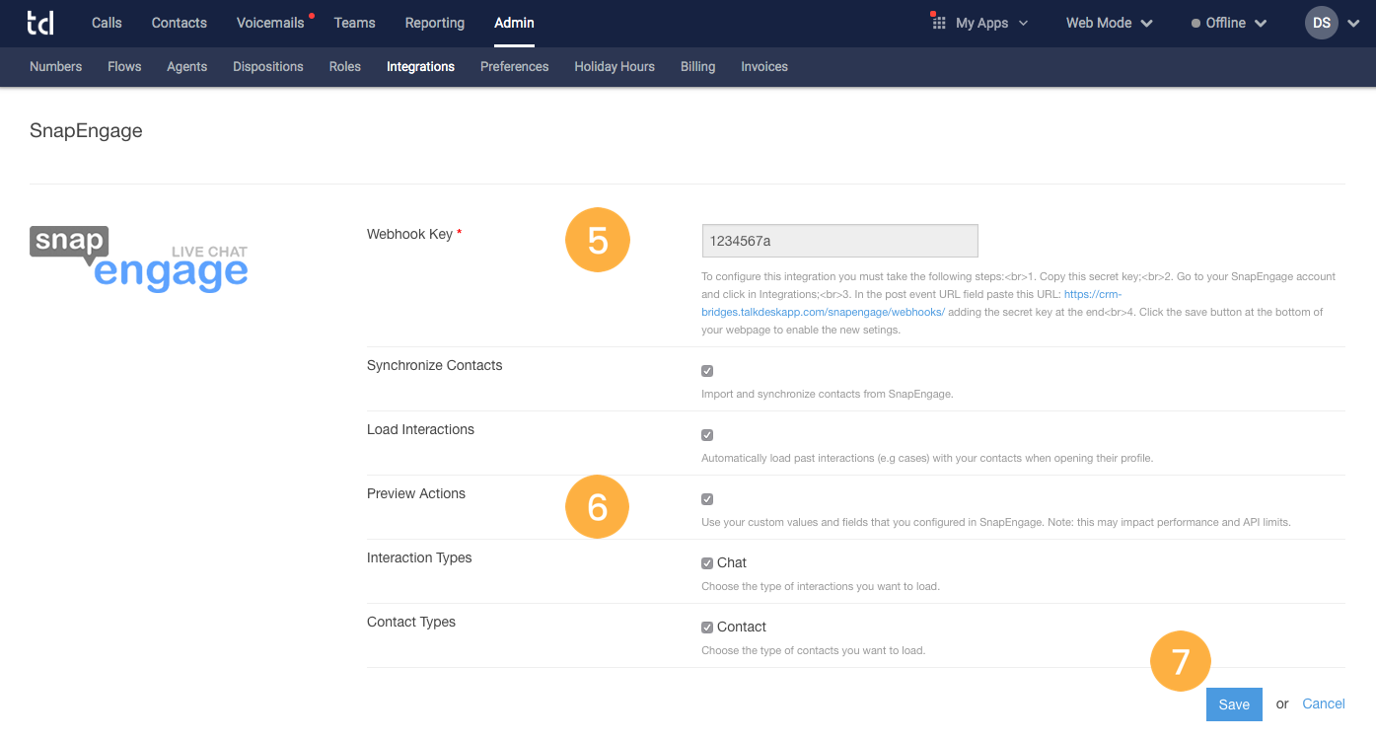The width and height of the screenshot is (1376, 740).
Task: Click the Talkdesk td logo
Action: click(x=40, y=23)
